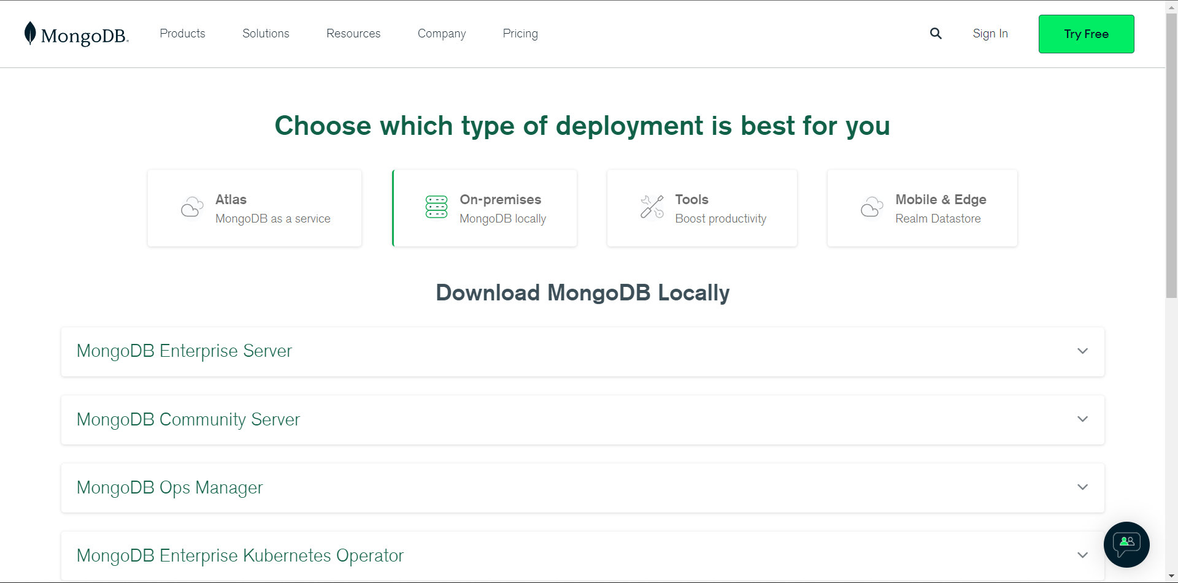This screenshot has width=1178, height=583.
Task: Expand the MongoDB Community Server section
Action: tap(1082, 419)
